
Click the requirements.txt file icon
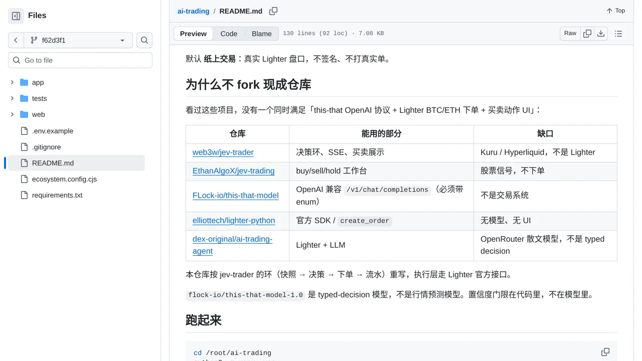click(24, 195)
